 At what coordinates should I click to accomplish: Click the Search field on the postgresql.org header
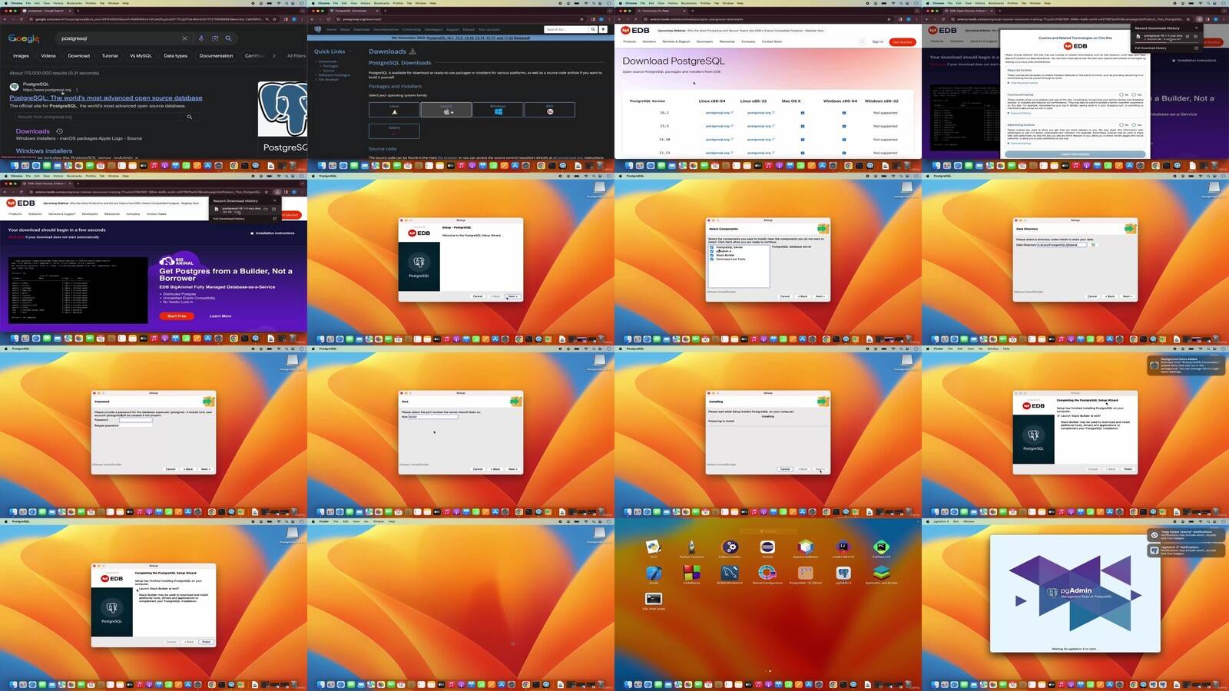point(566,29)
